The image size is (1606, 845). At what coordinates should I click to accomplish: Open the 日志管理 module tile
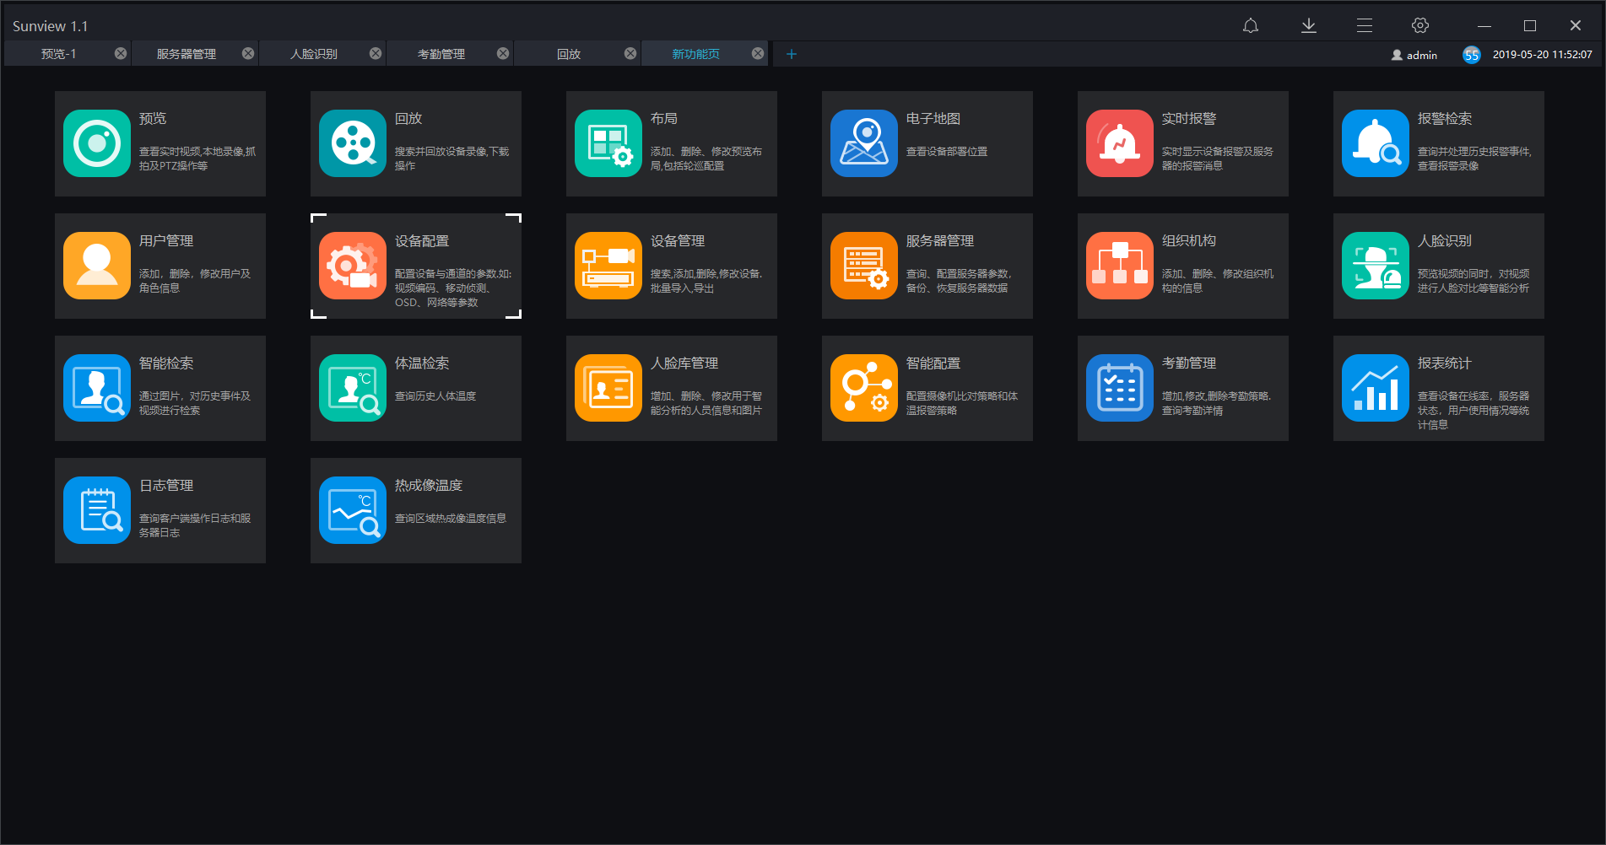coord(160,510)
